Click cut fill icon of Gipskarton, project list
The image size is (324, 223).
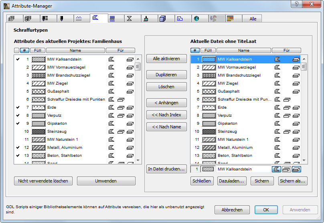[130, 124]
